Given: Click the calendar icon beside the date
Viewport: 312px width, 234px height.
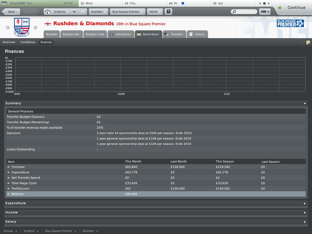Looking at the screenshot, I should click(x=4, y=4).
